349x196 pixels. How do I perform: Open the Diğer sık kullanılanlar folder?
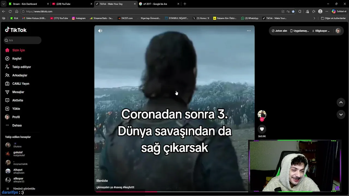click(x=333, y=18)
